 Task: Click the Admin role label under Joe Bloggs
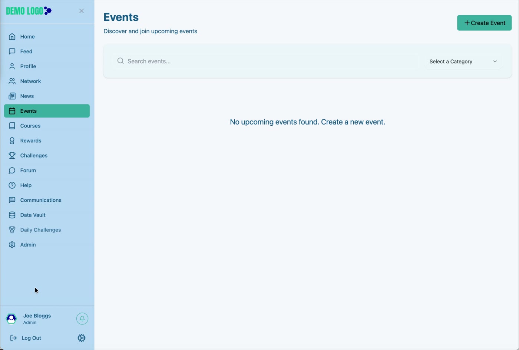click(30, 323)
